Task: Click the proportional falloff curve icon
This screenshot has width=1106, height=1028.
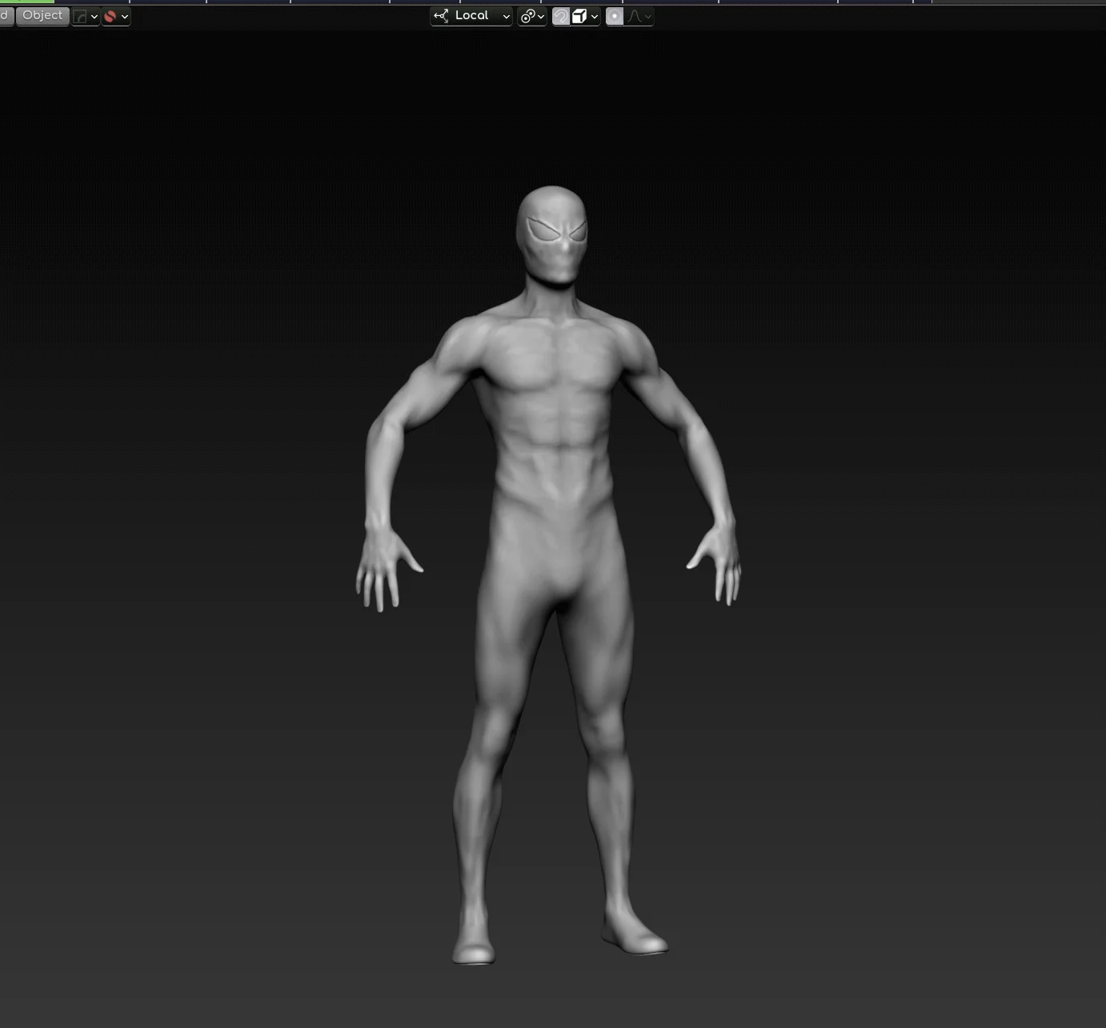Action: coord(635,16)
